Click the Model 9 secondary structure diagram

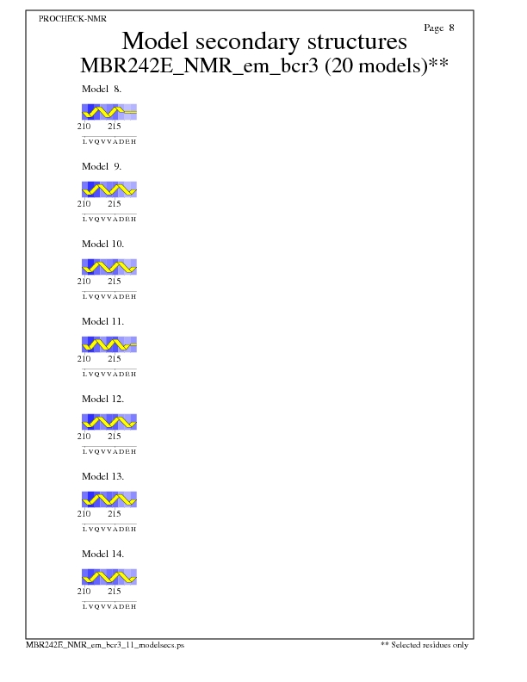coord(109,189)
